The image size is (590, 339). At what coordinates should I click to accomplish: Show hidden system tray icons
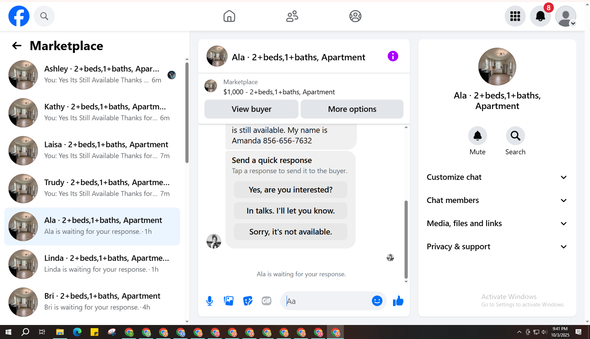(519, 332)
